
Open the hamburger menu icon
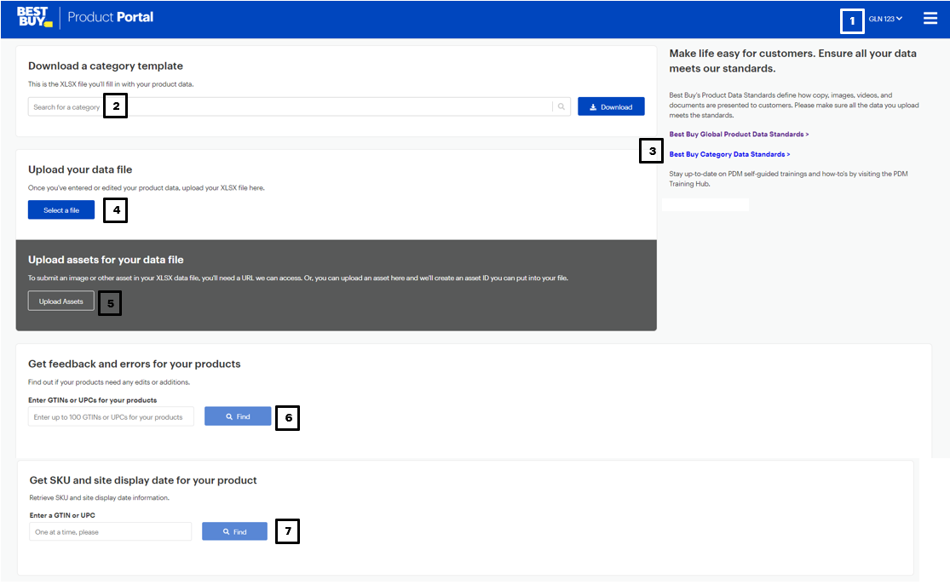(x=930, y=18)
